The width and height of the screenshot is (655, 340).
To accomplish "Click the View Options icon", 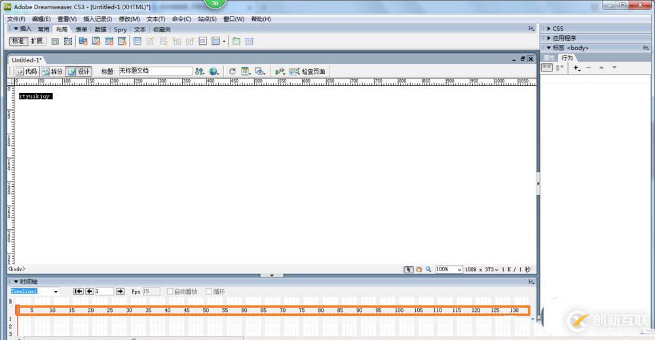I will (246, 71).
